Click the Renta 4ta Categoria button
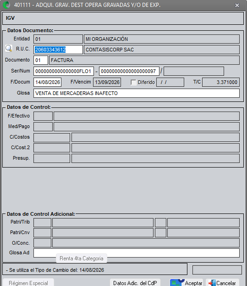Image resolution: width=247 pixels, height=286 pixels. pos(82,258)
